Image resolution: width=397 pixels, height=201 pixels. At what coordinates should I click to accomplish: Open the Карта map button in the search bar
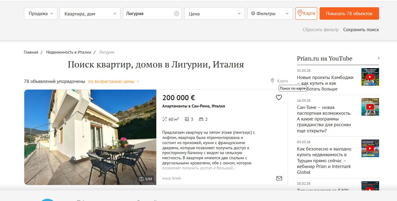click(306, 14)
